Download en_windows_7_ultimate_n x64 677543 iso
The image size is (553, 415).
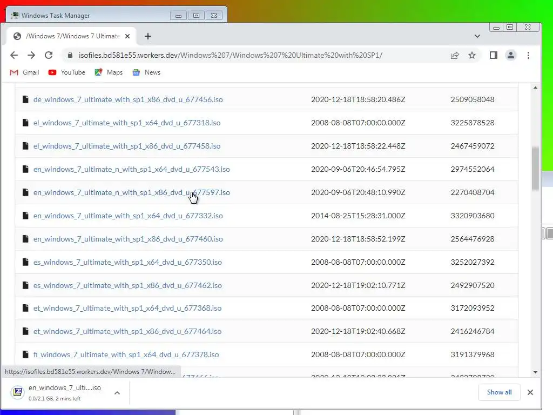(132, 169)
